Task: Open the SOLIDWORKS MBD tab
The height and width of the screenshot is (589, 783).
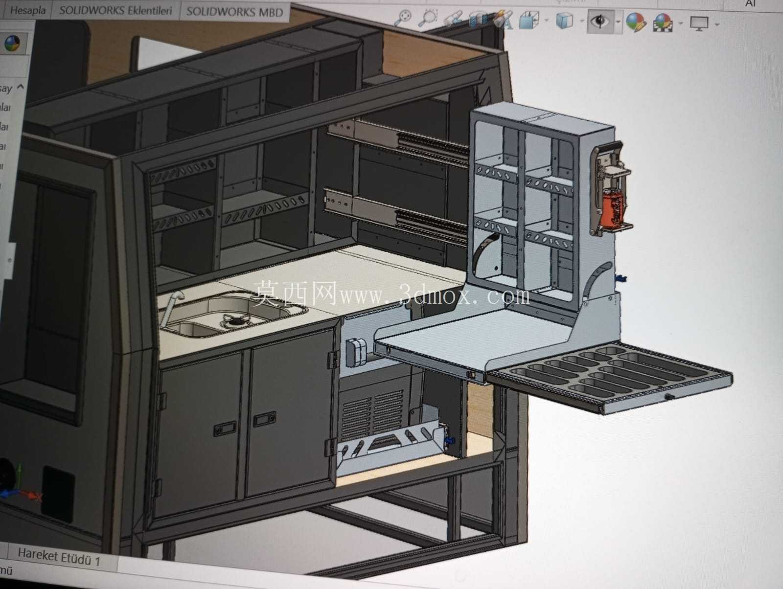Action: pyautogui.click(x=235, y=12)
